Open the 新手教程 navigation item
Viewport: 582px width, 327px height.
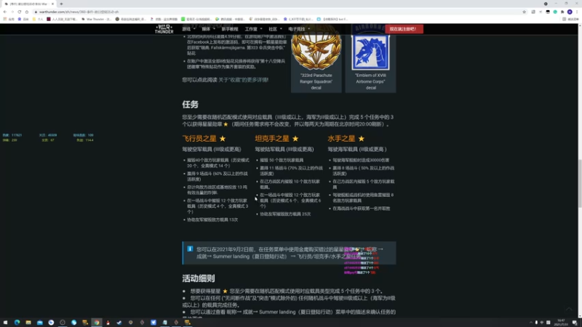click(x=230, y=29)
